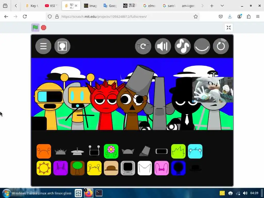The image size is (264, 198).
Task: Bookmark this page with the star
Action: point(195,16)
